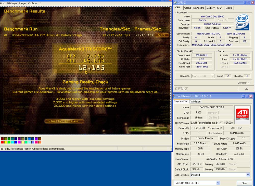The height and width of the screenshot is (186, 255).
Task: Click the Close button in GPU-Z
Action: (x=244, y=183)
